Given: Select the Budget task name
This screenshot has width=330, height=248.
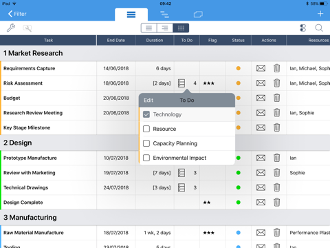Looking at the screenshot, I should pos(12,98).
